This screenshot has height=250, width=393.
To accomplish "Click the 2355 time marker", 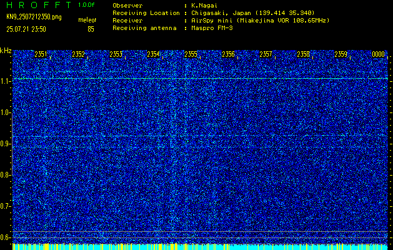I will click(191, 54).
